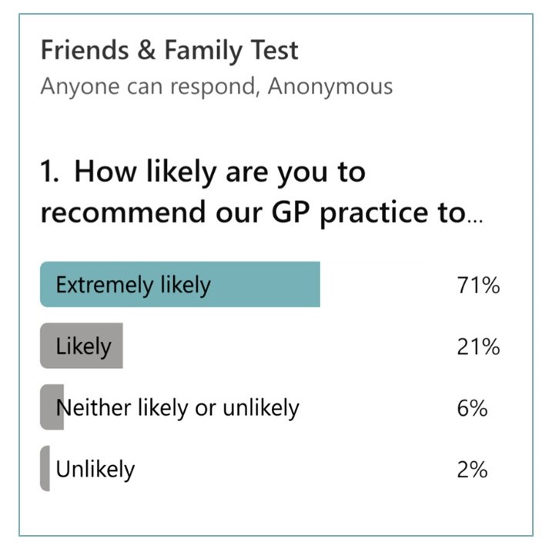Click the Neither likely or unlikely label
549x552 pixels.
point(178,408)
